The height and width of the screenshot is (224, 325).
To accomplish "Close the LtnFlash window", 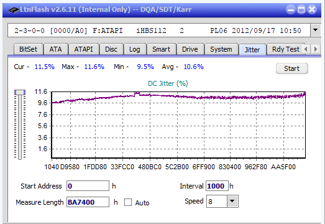I will pyautogui.click(x=312, y=9).
